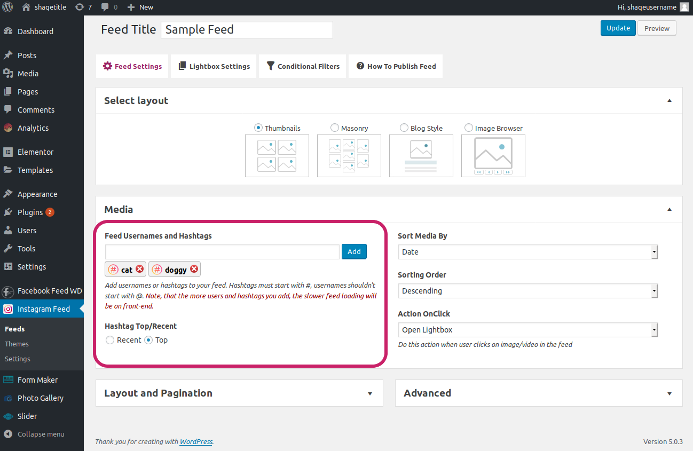Switch to Lightbox Settings tab
The width and height of the screenshot is (693, 451).
point(214,66)
